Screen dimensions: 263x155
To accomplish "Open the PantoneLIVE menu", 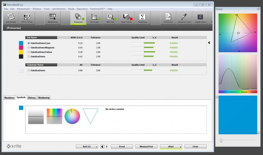I will tap(98, 9).
